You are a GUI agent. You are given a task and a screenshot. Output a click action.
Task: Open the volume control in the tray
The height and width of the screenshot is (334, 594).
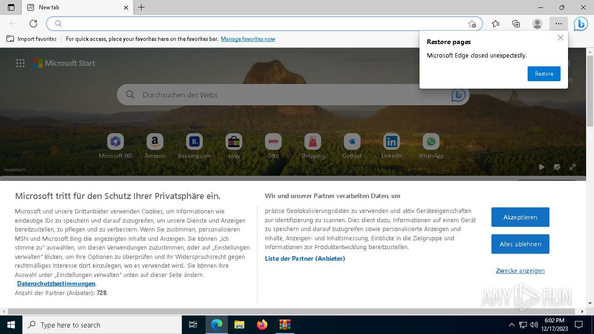tap(534, 325)
